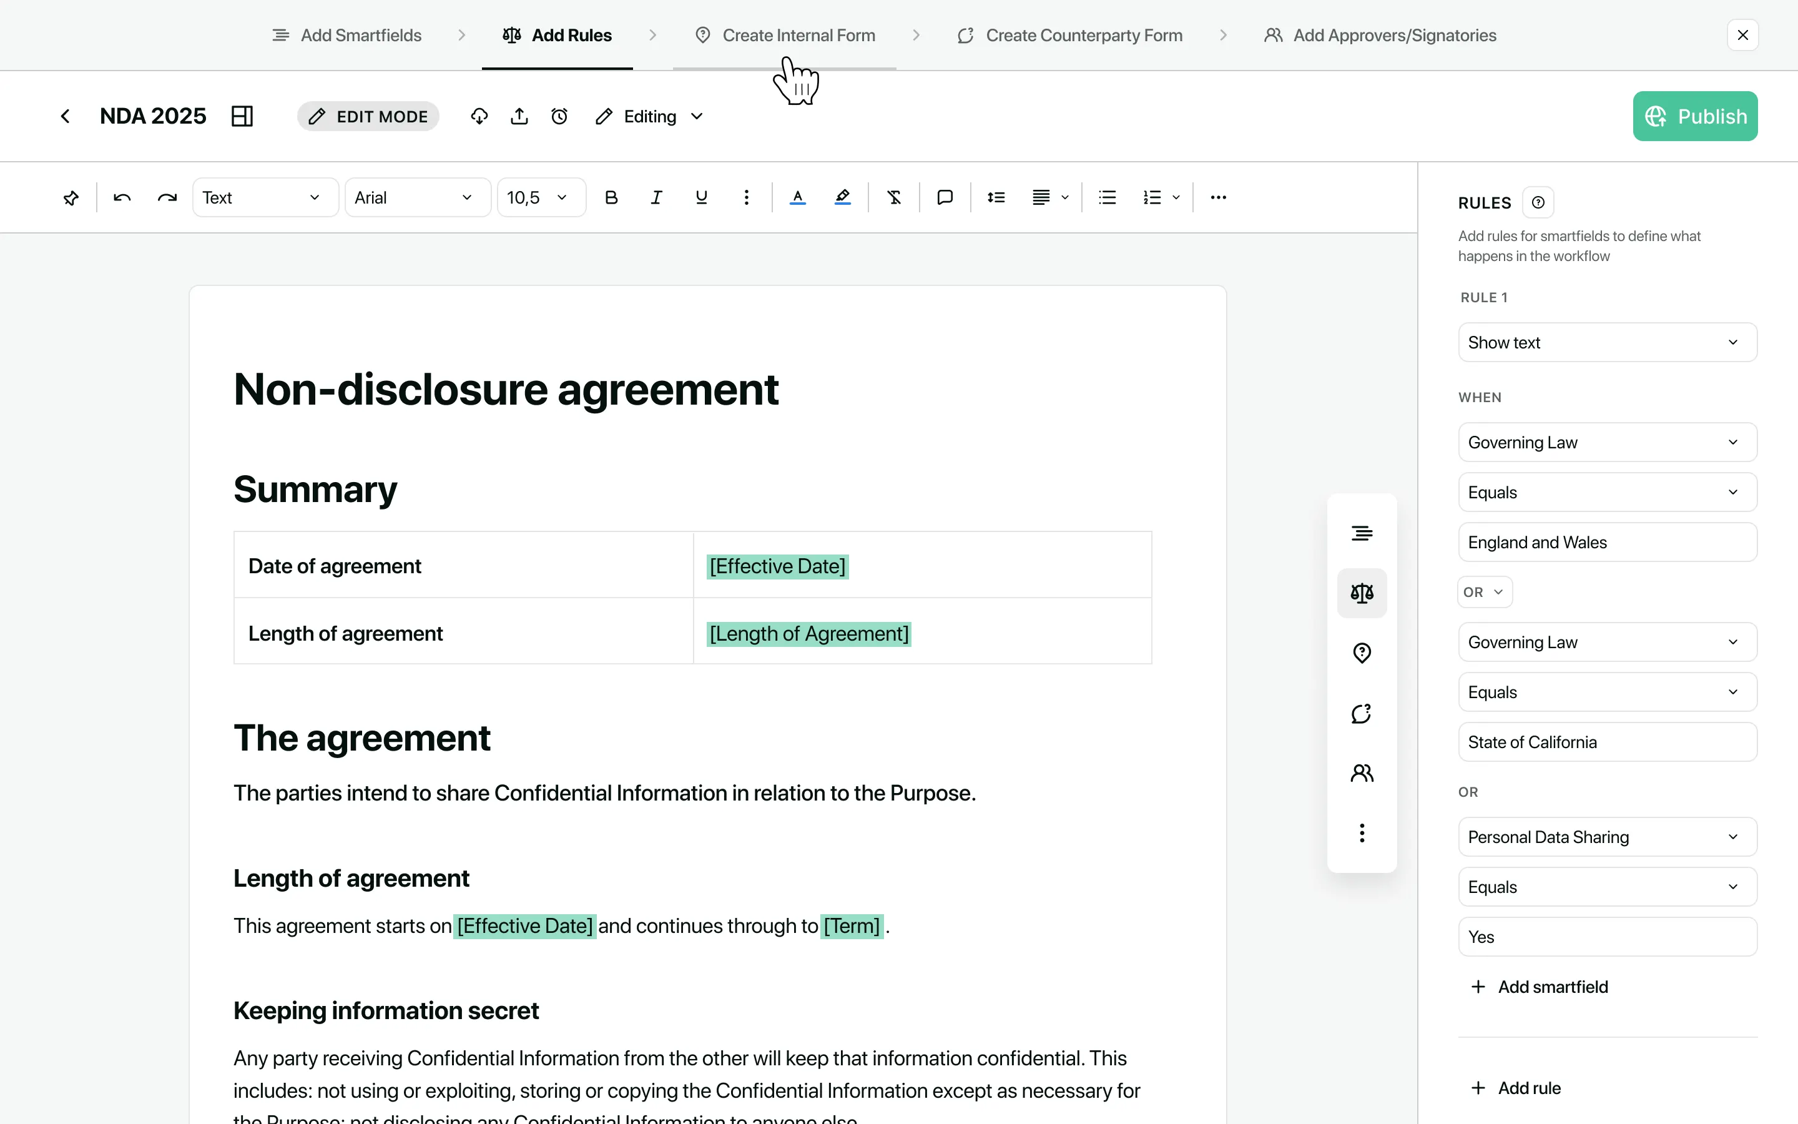Click the clear formatting icon
1798x1124 pixels.
pos(894,198)
